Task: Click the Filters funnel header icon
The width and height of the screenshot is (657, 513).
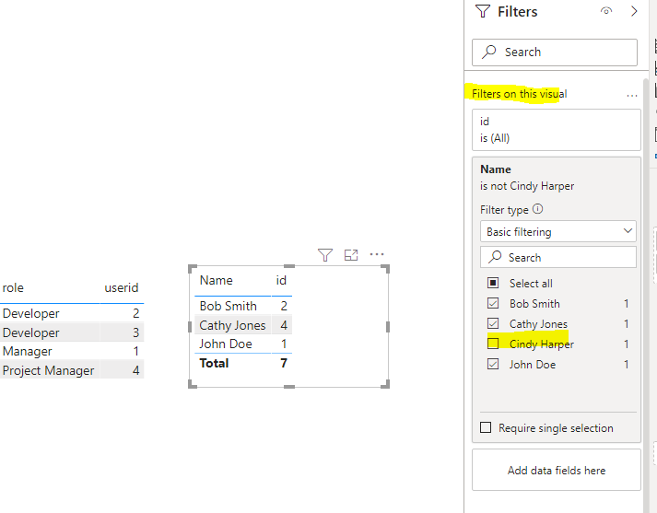Action: click(483, 11)
